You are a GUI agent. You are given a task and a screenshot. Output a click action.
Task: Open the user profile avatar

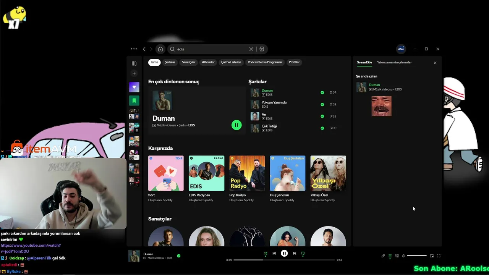click(401, 49)
